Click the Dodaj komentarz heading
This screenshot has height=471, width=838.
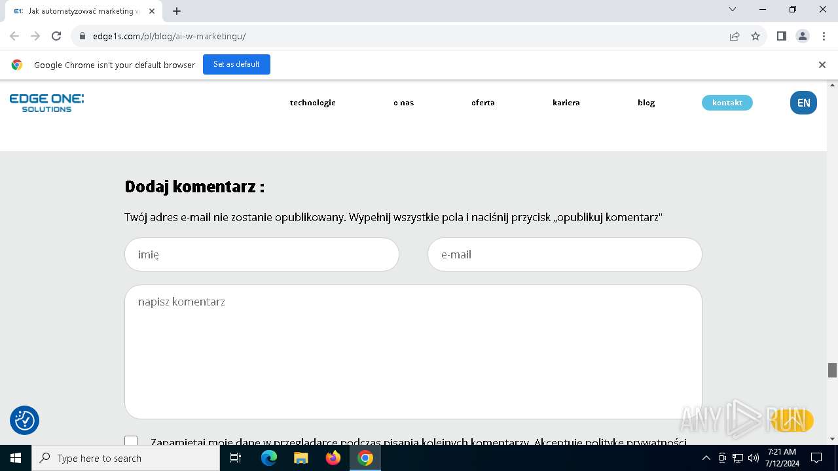click(194, 186)
